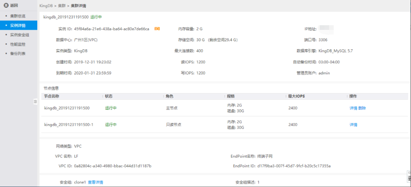Open 性能监控 from the left menu
The image size is (411, 187).
17,44
